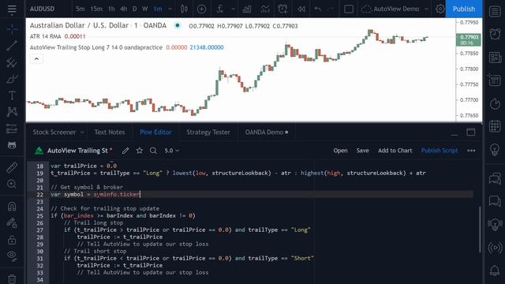The image size is (505, 284).
Task: Create an alert from top toolbar
Action: coord(282,9)
